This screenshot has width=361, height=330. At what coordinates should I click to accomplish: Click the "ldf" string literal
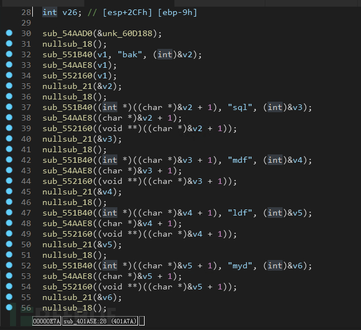240,213
